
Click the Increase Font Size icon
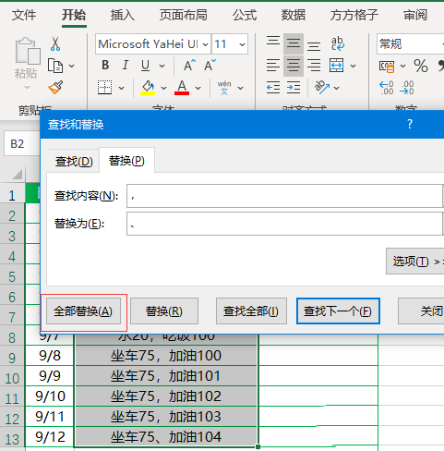click(x=189, y=66)
